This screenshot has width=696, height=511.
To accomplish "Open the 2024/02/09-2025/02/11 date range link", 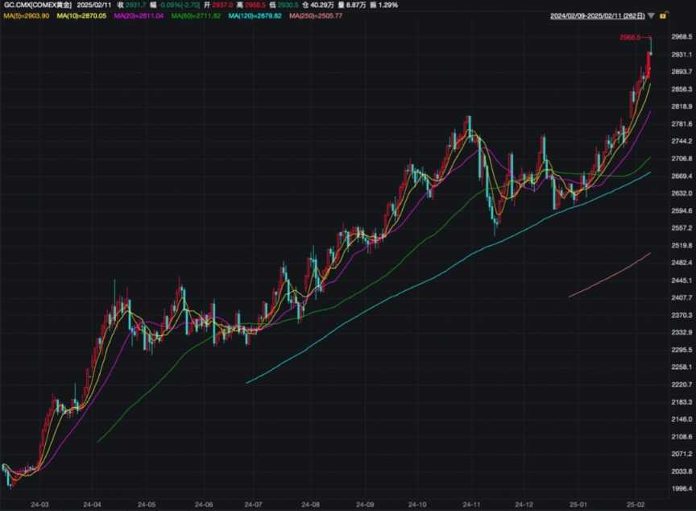I will [x=598, y=15].
